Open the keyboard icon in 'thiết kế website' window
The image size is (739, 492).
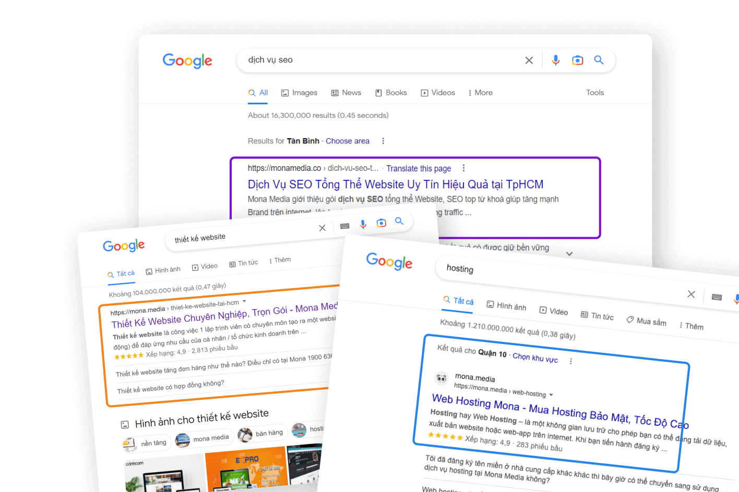coord(344,226)
